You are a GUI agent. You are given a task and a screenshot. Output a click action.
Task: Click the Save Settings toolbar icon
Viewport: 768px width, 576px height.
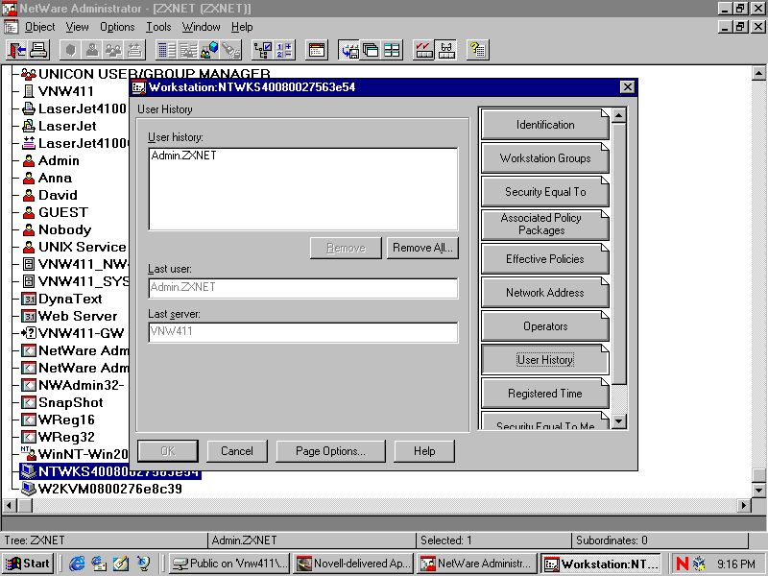(x=349, y=50)
